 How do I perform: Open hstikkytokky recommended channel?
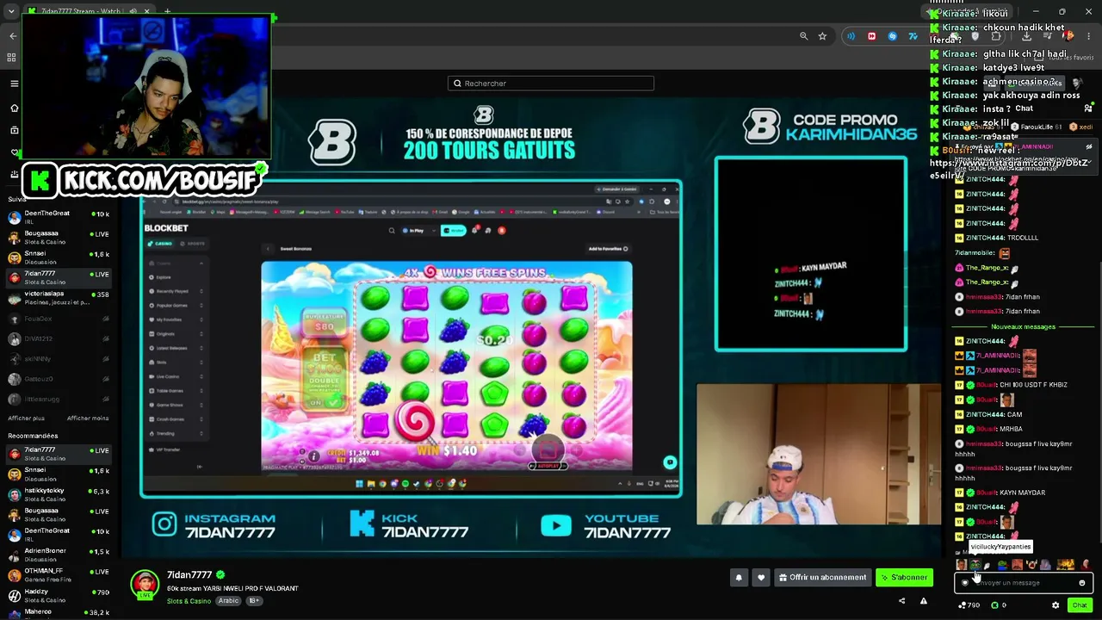[59, 494]
